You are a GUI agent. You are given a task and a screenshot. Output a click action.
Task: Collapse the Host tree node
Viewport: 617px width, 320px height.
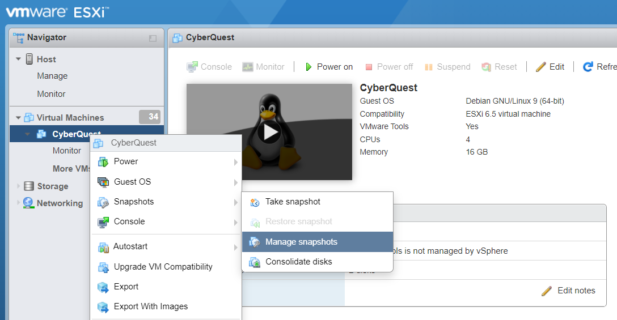[18, 59]
